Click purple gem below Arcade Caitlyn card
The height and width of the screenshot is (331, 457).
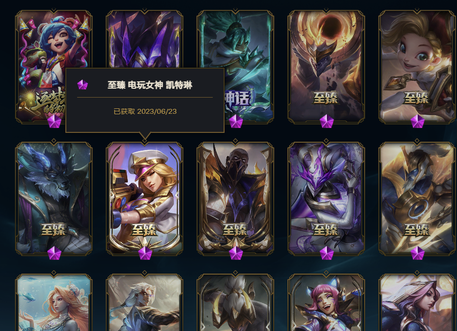click(145, 253)
